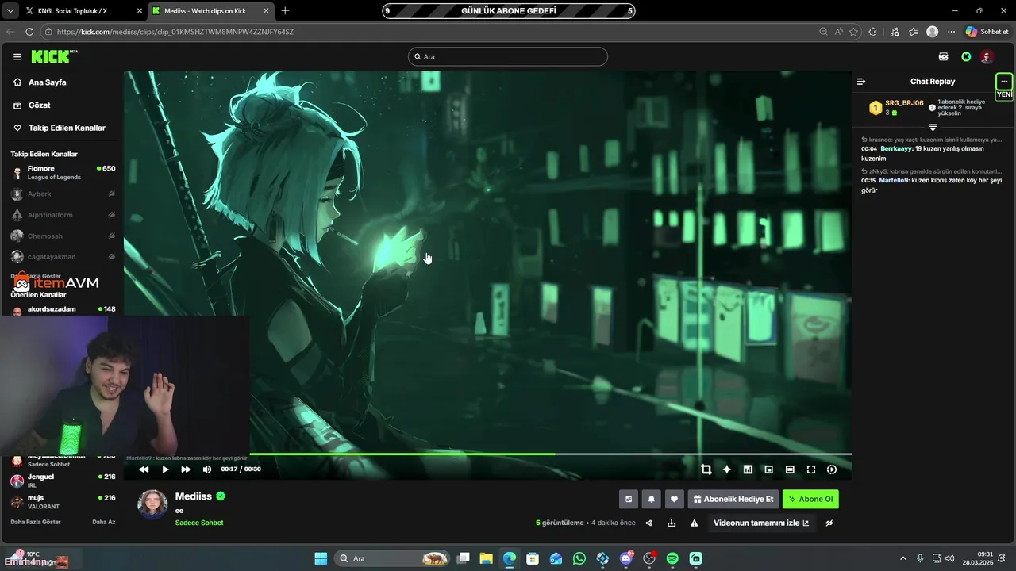The image size is (1016, 571).
Task: Click the green Kick K icon in header
Action: [966, 56]
